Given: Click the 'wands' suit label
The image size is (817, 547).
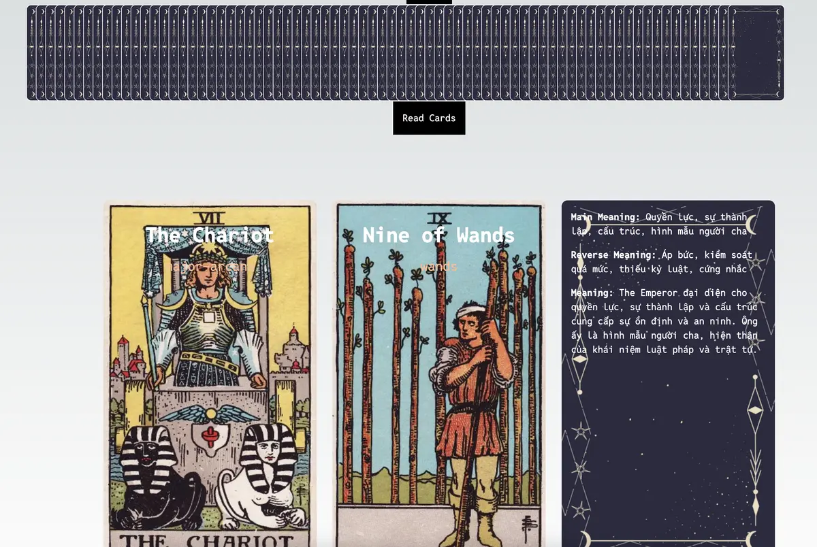Looking at the screenshot, I should tap(439, 266).
